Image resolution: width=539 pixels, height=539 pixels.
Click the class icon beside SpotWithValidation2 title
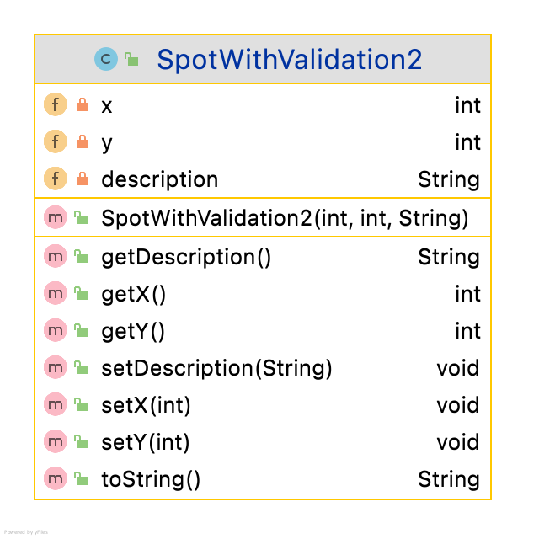[106, 59]
